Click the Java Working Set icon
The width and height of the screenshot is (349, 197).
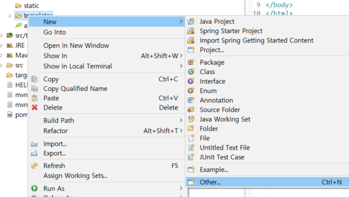(x=191, y=119)
